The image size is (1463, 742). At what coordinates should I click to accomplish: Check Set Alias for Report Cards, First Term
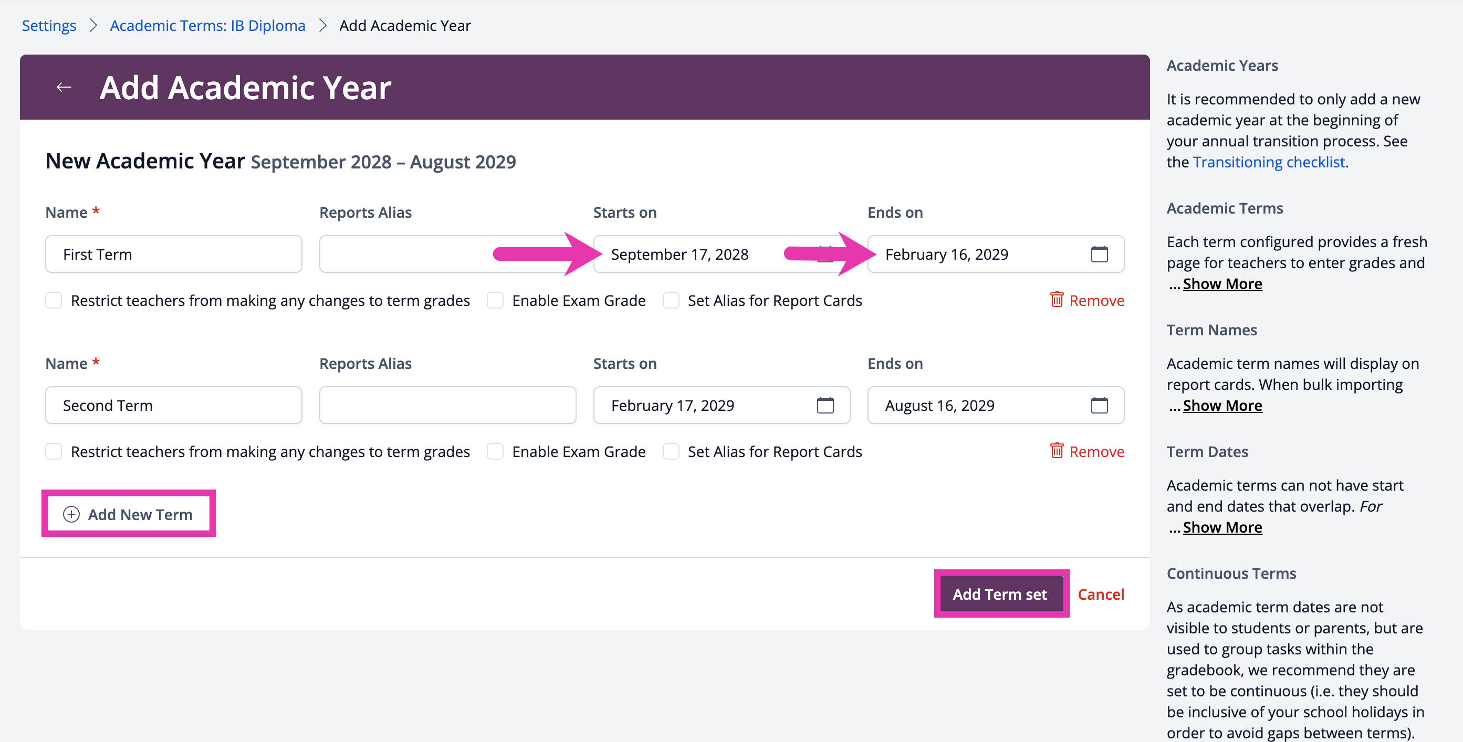671,300
